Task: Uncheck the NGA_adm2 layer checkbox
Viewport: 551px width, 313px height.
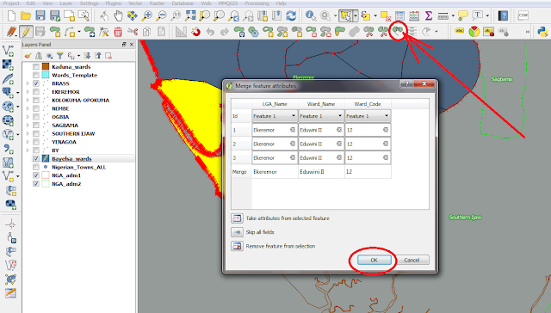Action: pyautogui.click(x=36, y=184)
